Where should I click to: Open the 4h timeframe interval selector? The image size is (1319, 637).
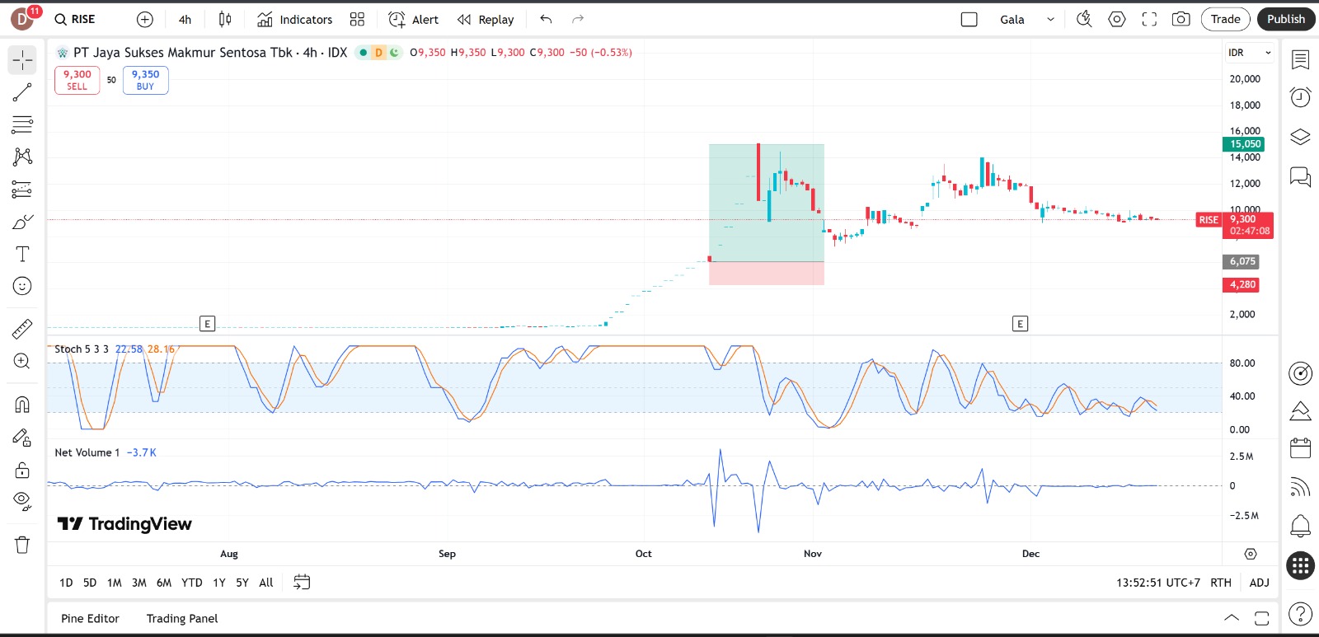(185, 20)
